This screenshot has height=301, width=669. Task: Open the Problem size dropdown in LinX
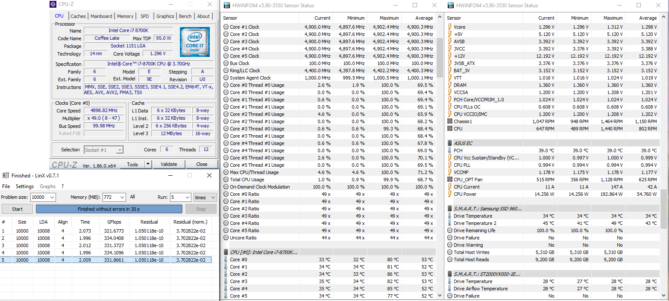click(x=52, y=197)
